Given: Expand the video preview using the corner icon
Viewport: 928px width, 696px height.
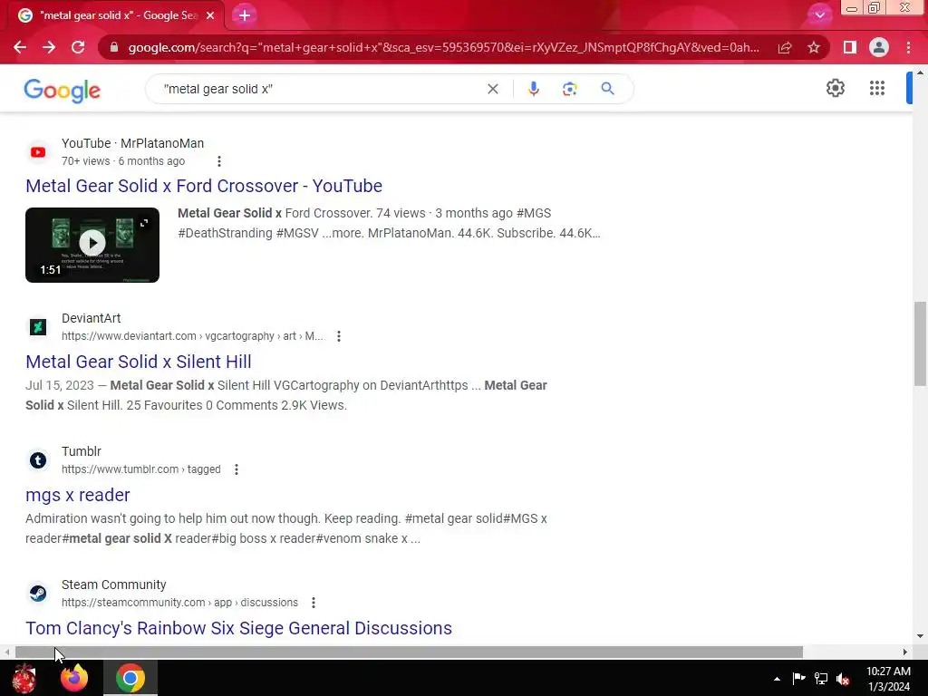Looking at the screenshot, I should 144,223.
